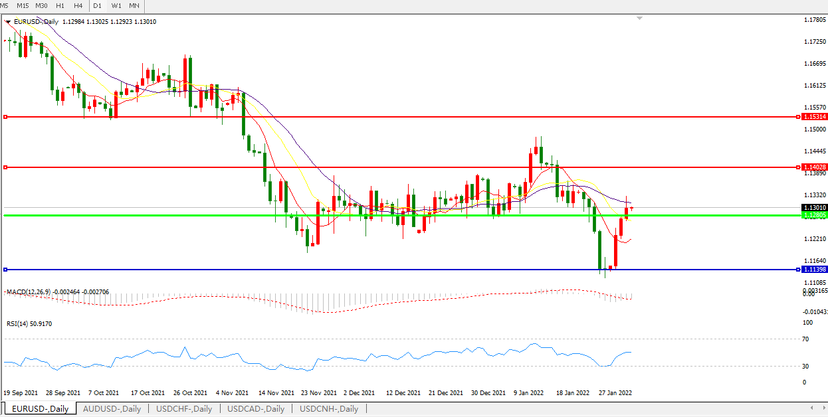This screenshot has height=417, width=828.
Task: Select the M30 timeframe button
Action: coord(41,5)
